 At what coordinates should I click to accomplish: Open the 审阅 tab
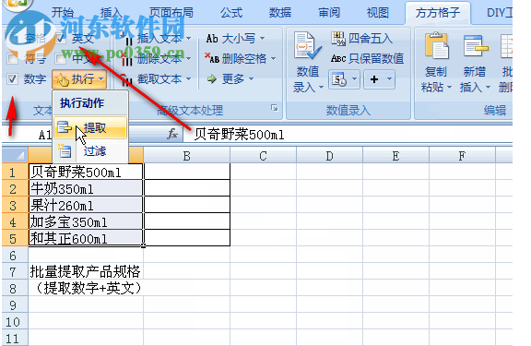click(329, 13)
